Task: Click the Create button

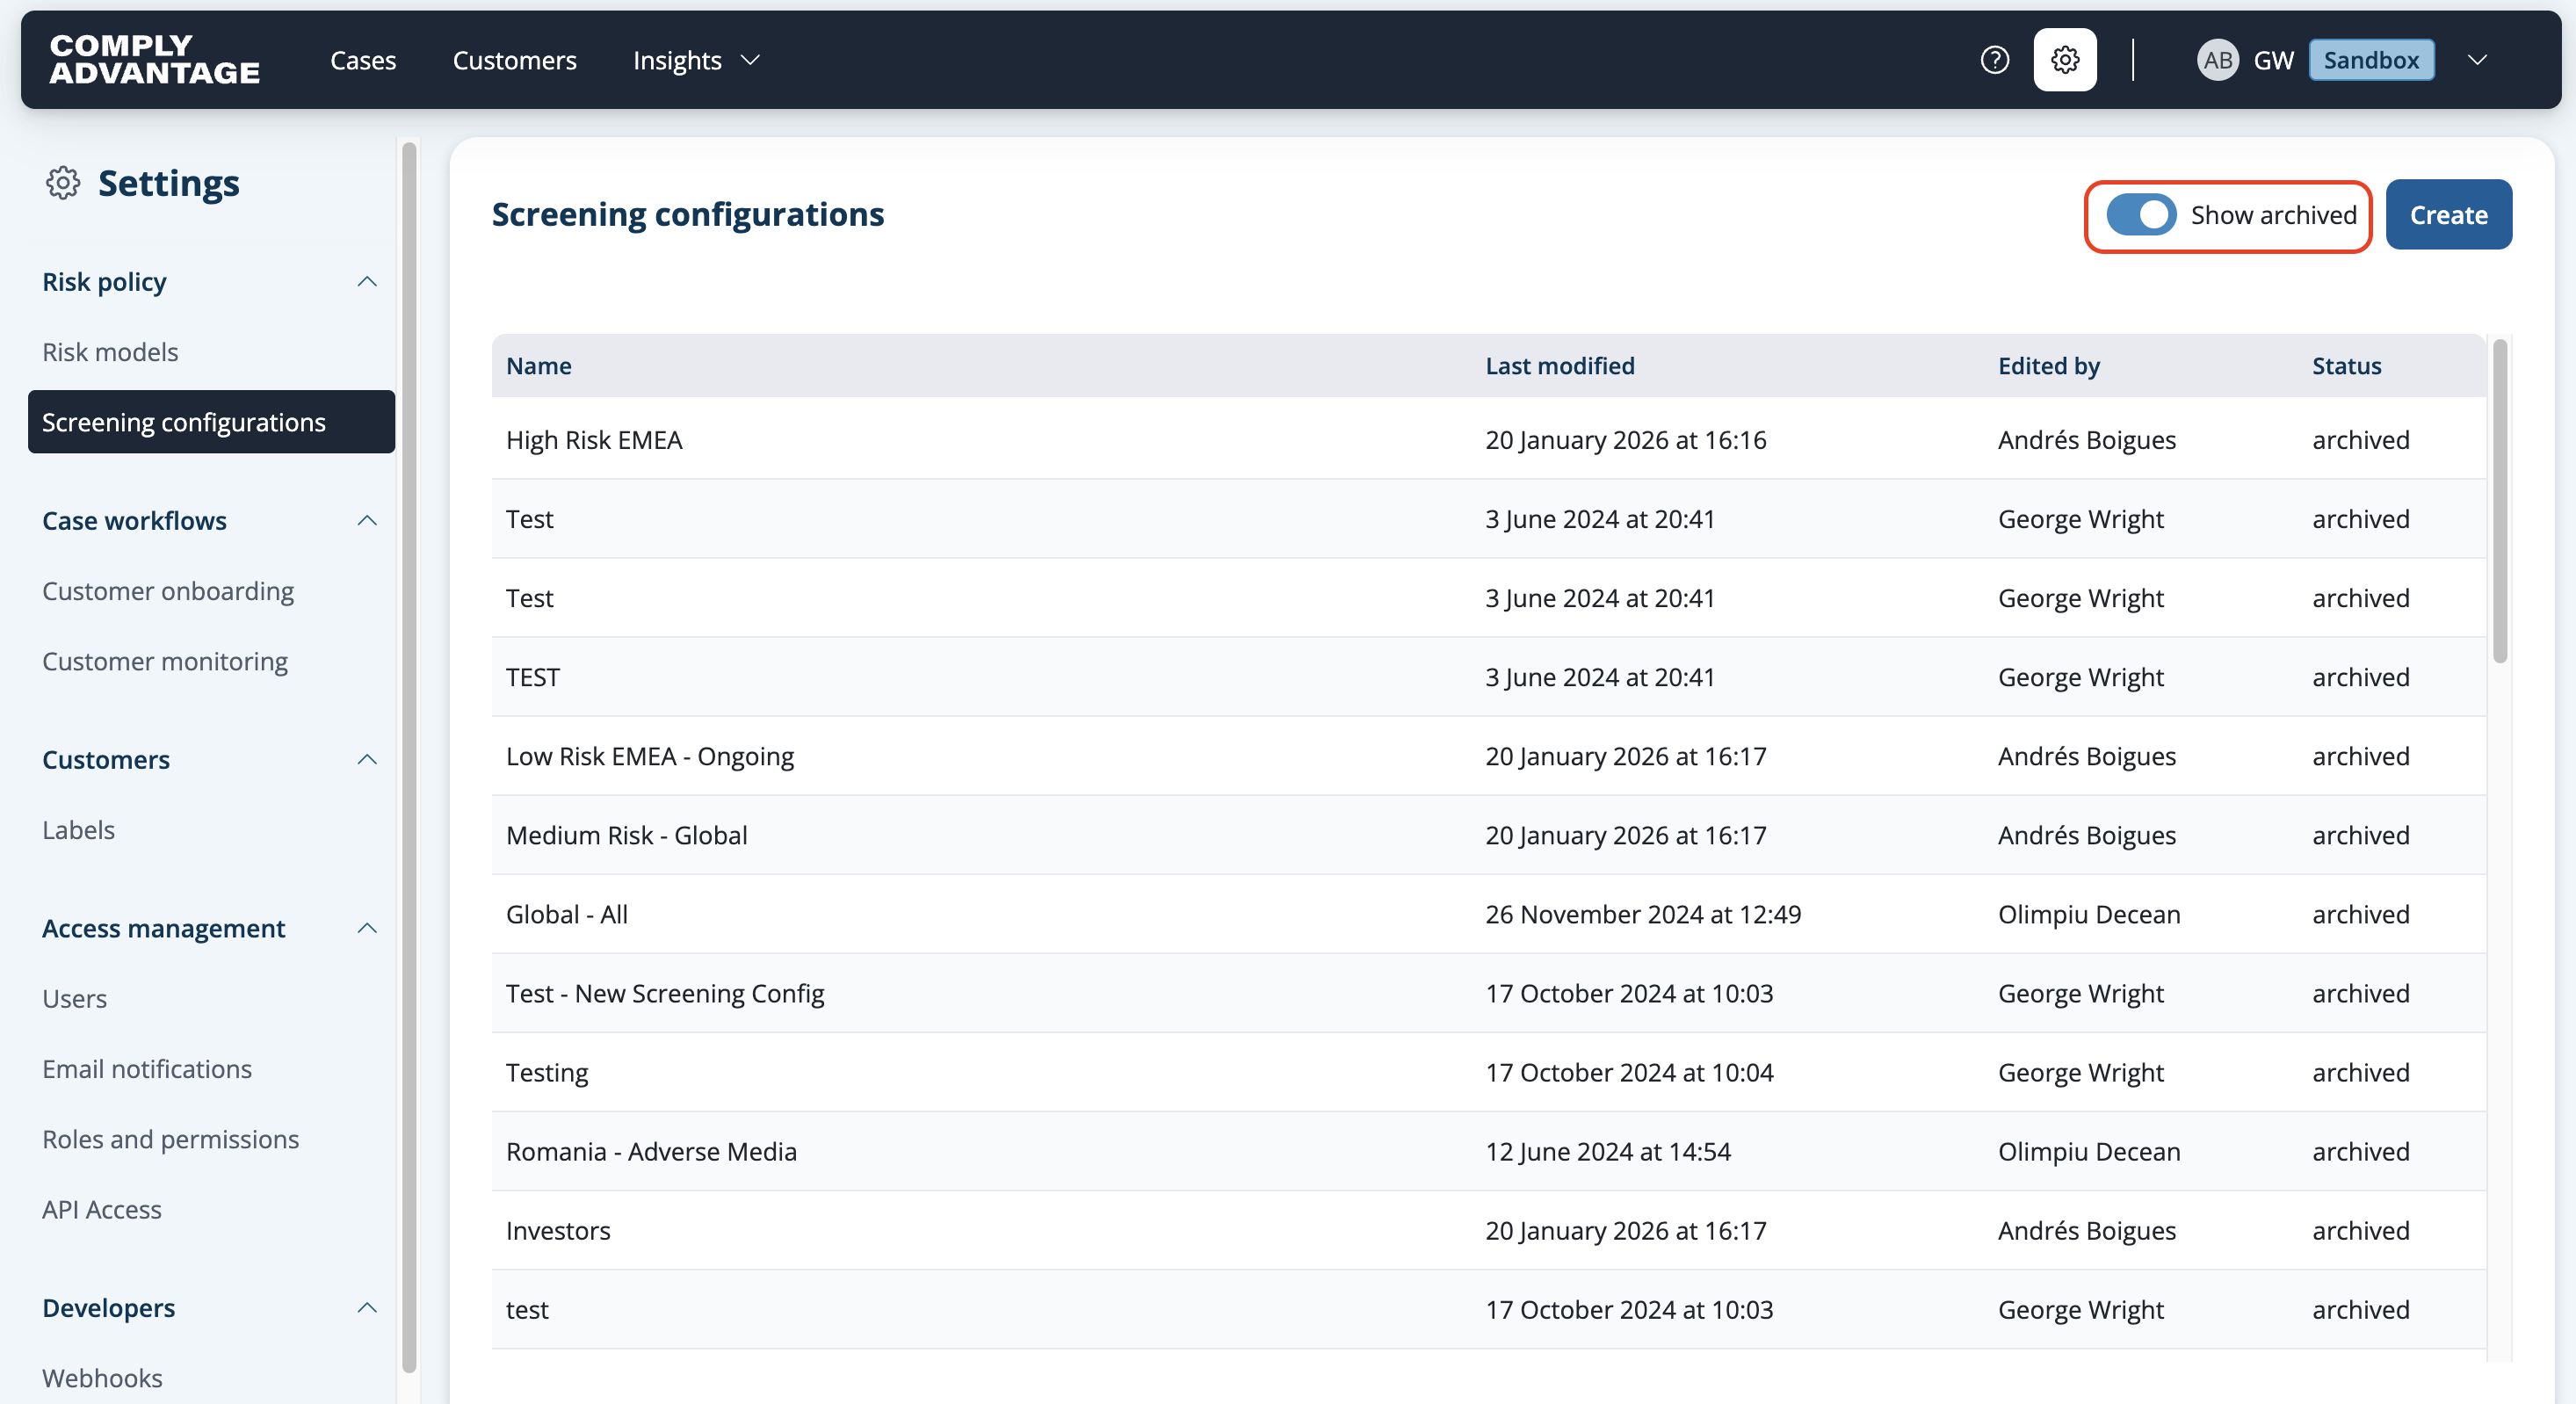Action: point(2448,215)
